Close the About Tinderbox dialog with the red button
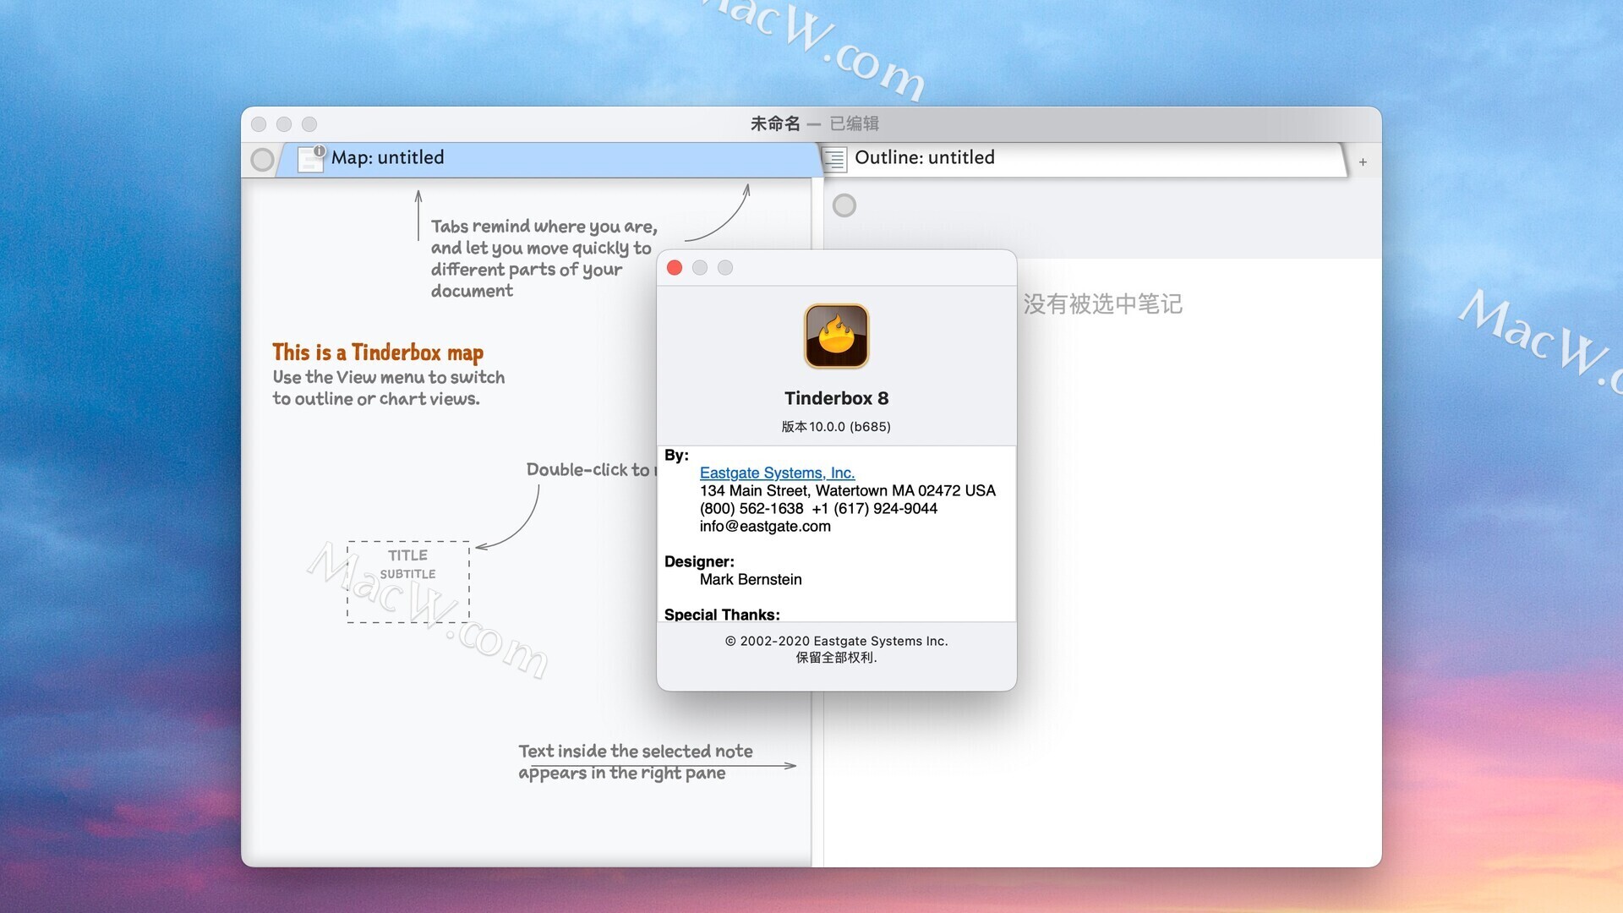Viewport: 1623px width, 913px height. point(675,268)
